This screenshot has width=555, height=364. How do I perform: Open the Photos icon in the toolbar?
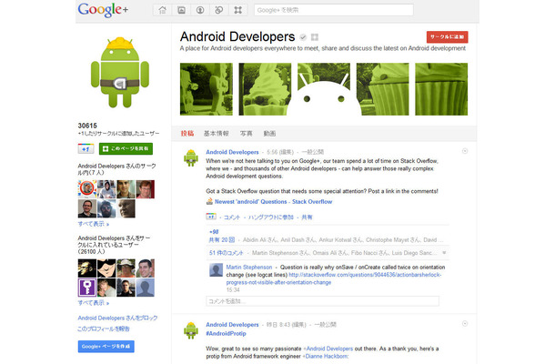(181, 10)
